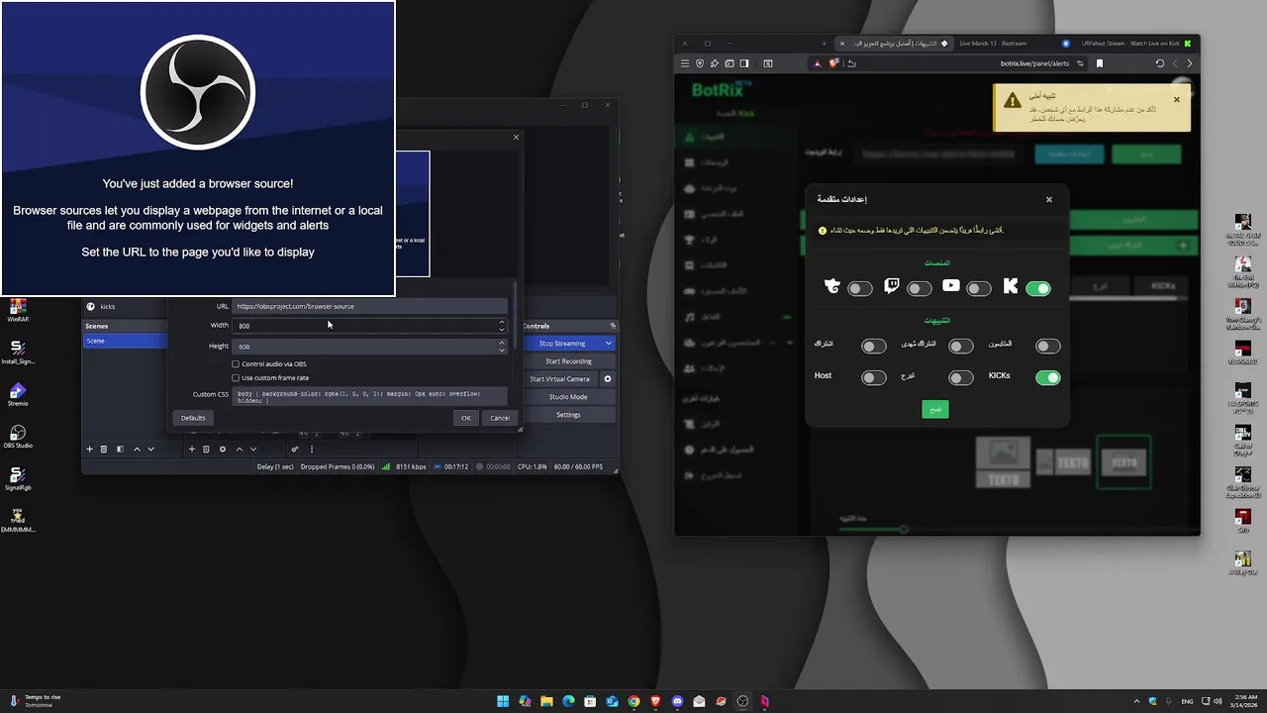
Task: Decrease the Width value with down arrow
Action: coord(502,329)
